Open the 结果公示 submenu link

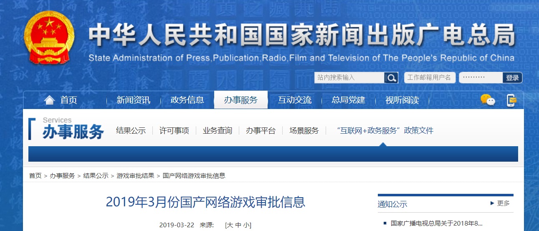131,131
